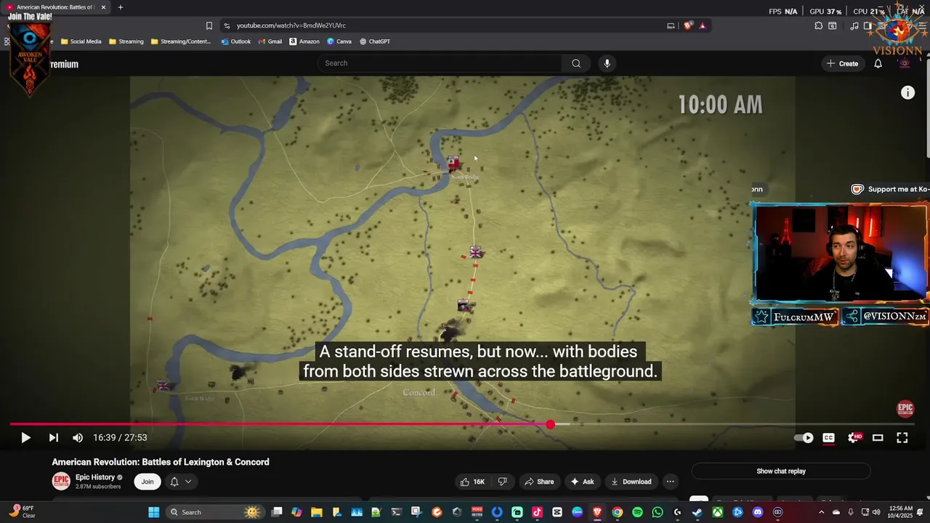Click the Epic History channel watermark
This screenshot has width=930, height=523.
(x=905, y=409)
